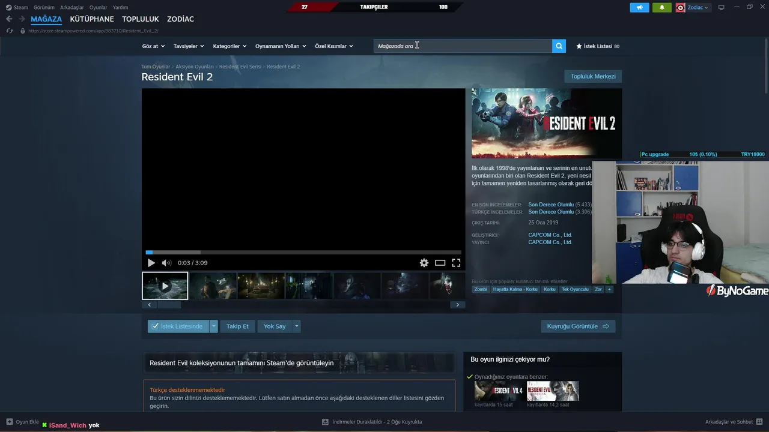
Task: Reload the store page
Action: click(9, 31)
